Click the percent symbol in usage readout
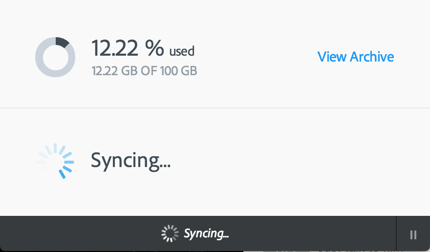This screenshot has width=430, height=252. pyautogui.click(x=154, y=48)
